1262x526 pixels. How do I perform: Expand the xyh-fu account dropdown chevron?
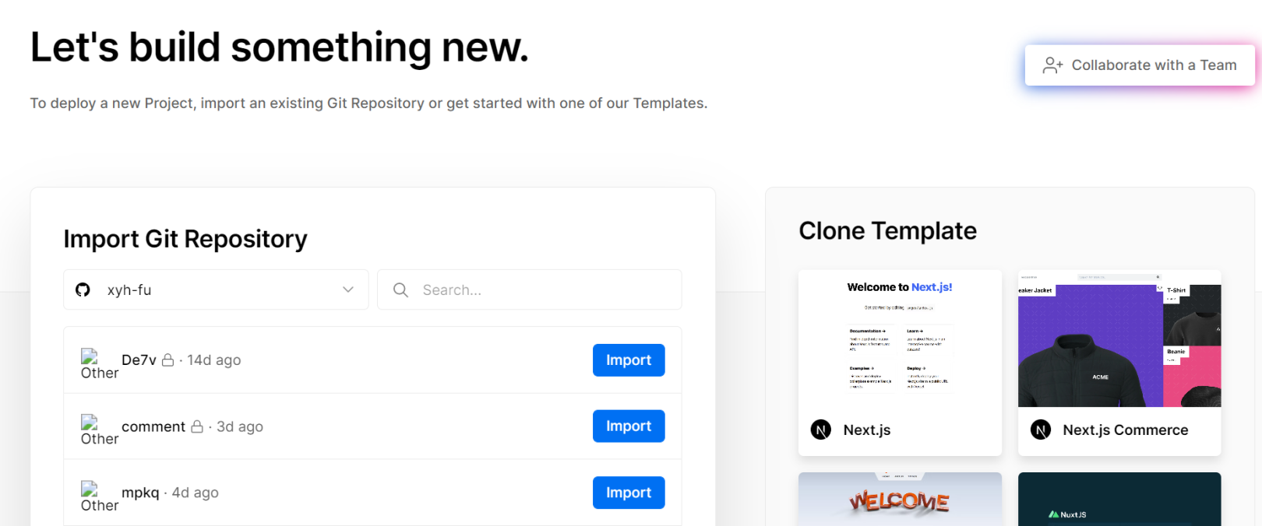click(348, 290)
